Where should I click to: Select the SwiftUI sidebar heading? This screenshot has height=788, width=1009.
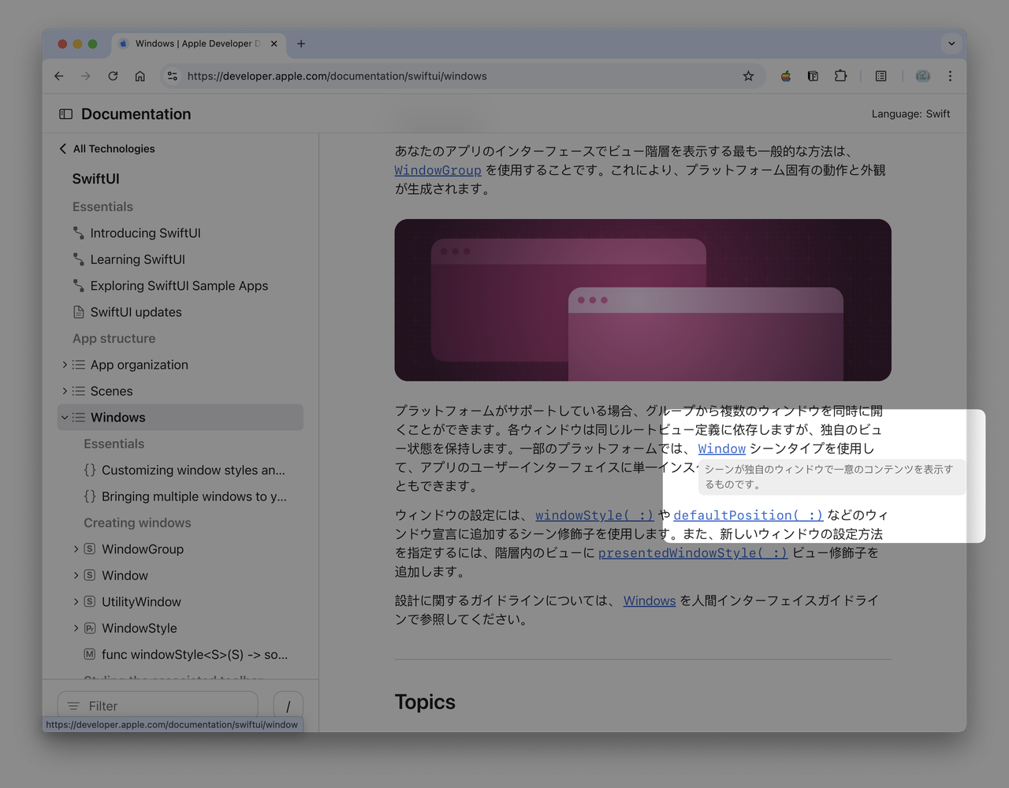pos(96,179)
